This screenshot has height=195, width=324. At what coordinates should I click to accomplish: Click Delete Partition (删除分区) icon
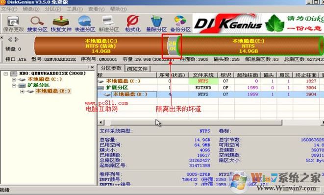tap(156, 24)
